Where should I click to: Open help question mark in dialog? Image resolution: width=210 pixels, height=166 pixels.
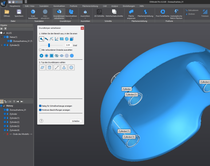pos(41,121)
